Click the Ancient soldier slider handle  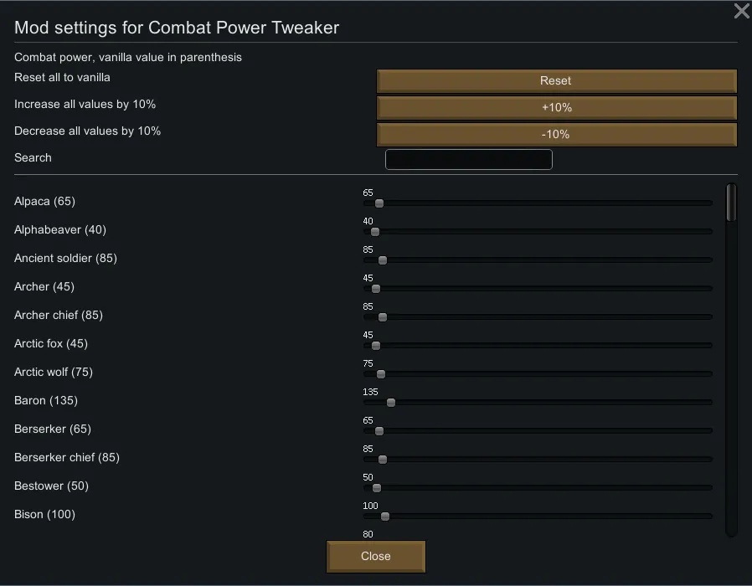click(x=383, y=260)
